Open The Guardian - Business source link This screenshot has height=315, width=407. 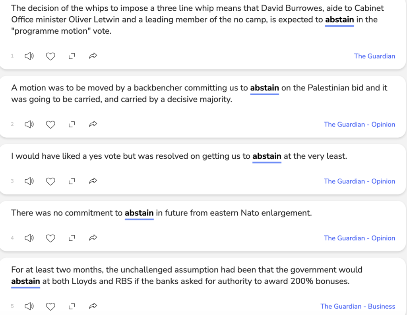[x=358, y=306]
